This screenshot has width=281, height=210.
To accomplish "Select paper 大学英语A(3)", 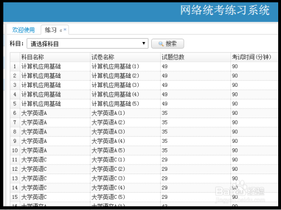I will pos(108,132).
